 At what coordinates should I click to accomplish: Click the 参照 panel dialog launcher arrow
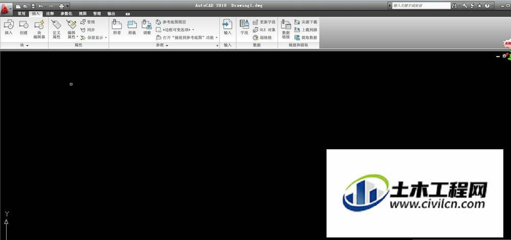tap(217, 46)
